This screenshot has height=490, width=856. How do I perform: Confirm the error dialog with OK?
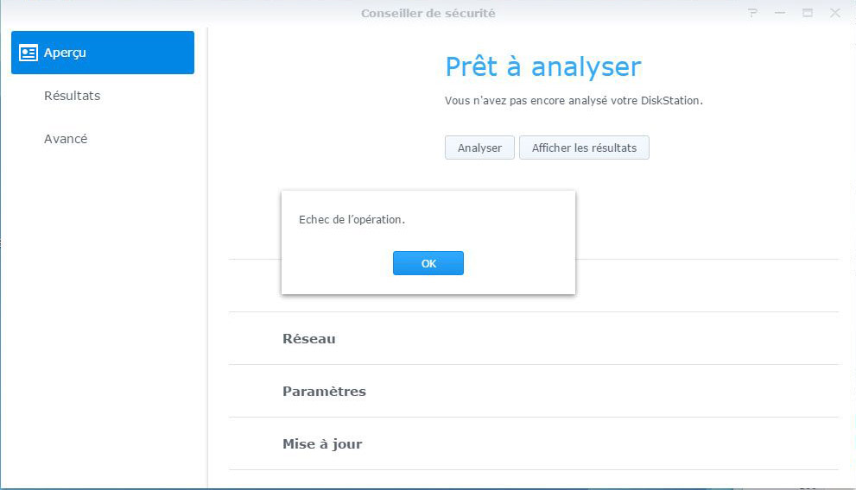coord(428,263)
